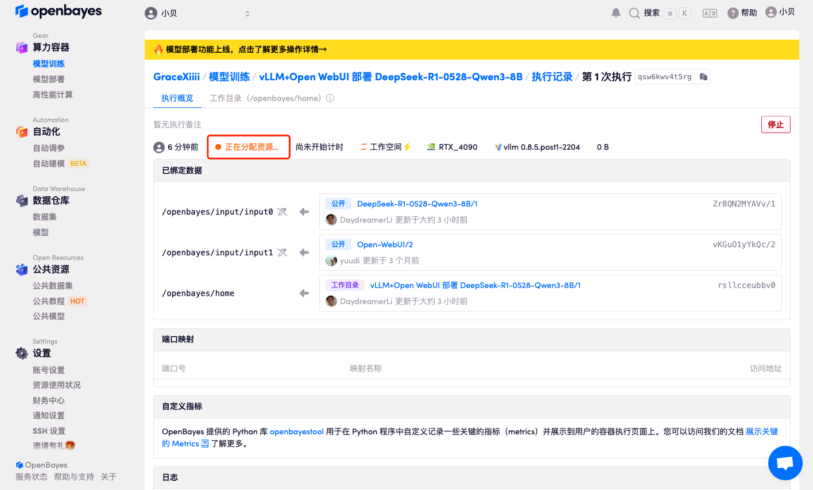Open vLLM+Open WebUI project breadcrumb
813x490 pixels.
(x=390, y=77)
